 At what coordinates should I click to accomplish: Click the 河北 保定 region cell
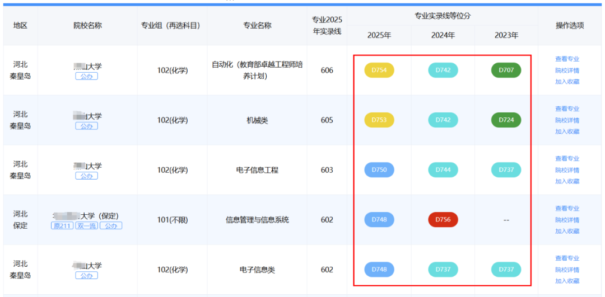click(21, 220)
